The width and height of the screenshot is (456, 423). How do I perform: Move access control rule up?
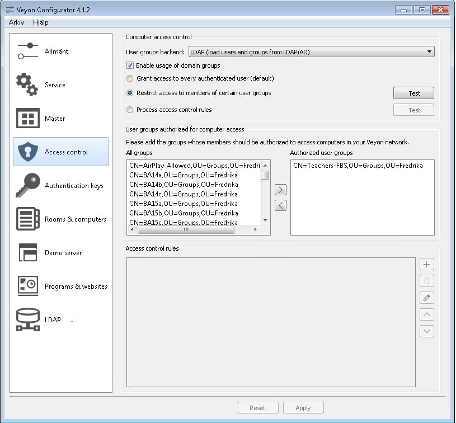click(x=427, y=314)
